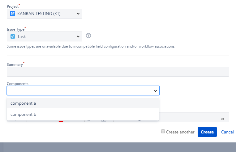
Task: Click the Summary field label
Action: click(x=15, y=65)
